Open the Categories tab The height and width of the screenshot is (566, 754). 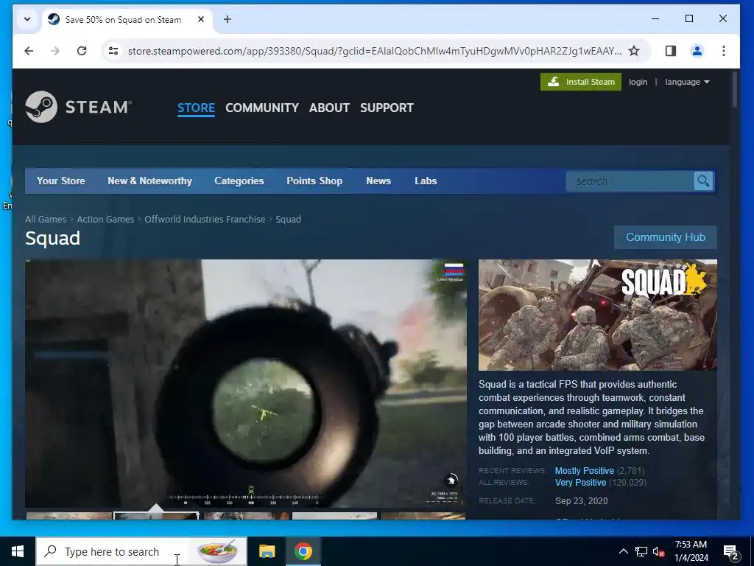tap(239, 181)
